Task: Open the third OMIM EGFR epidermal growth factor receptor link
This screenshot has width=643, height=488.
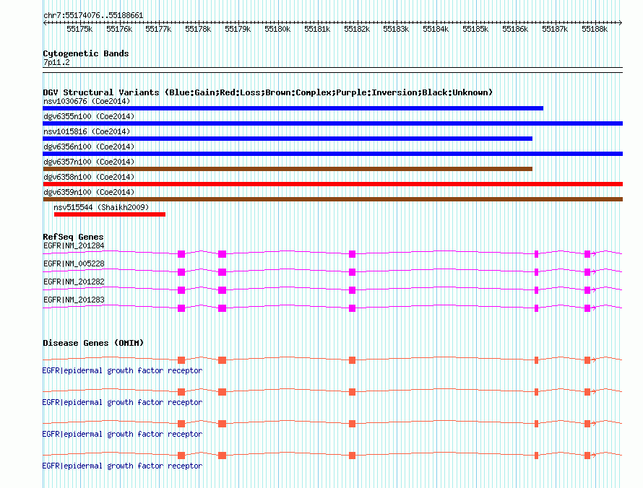Action: point(122,434)
